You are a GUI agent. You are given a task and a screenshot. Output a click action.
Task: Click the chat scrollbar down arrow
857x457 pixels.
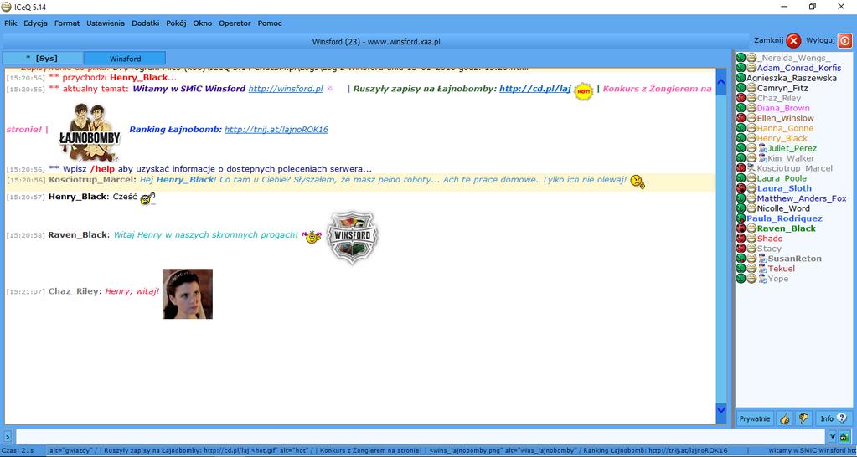pyautogui.click(x=720, y=409)
